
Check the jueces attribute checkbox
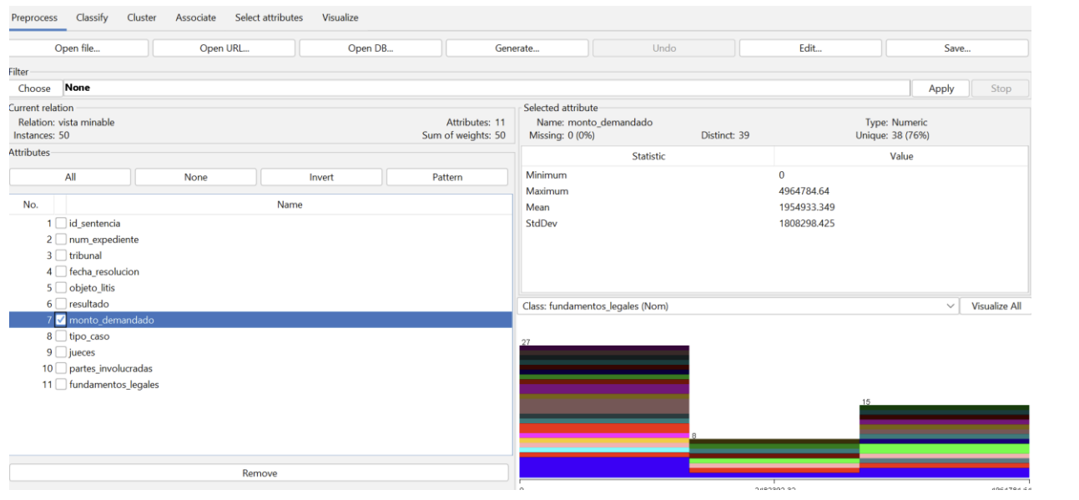(x=61, y=352)
